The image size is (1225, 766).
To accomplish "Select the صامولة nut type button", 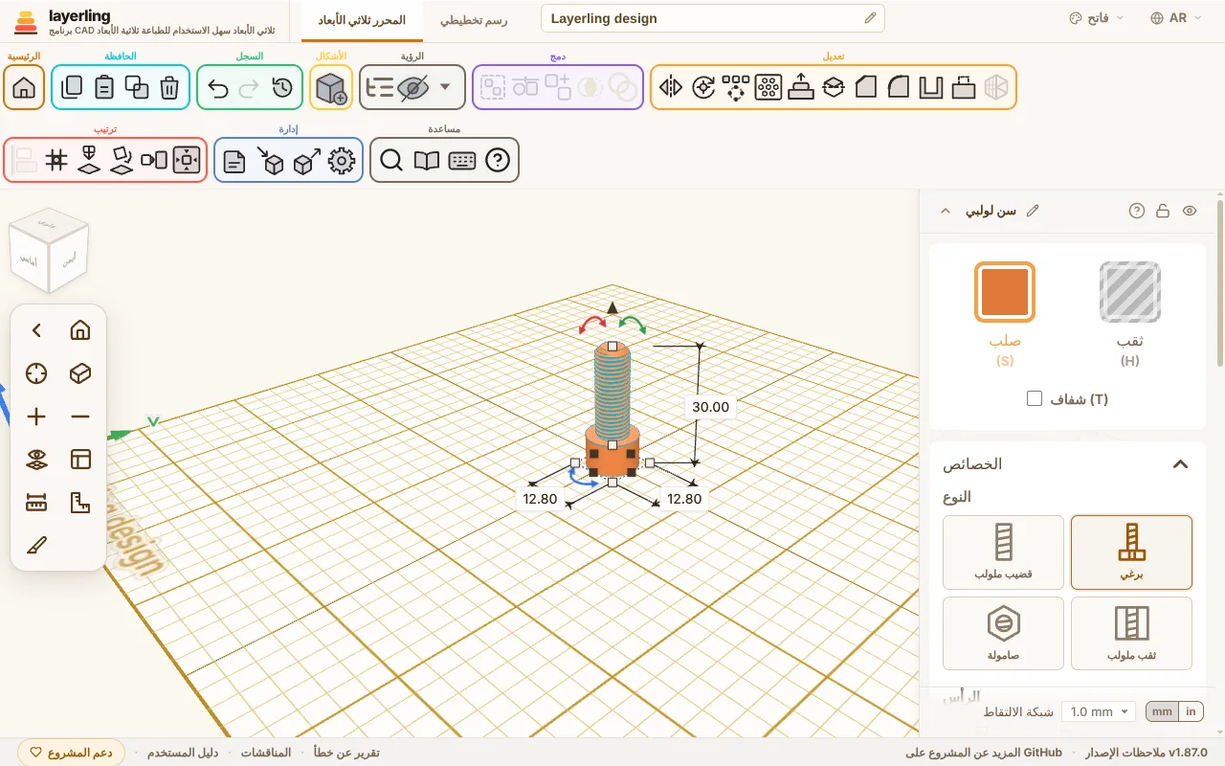I will tap(1003, 633).
